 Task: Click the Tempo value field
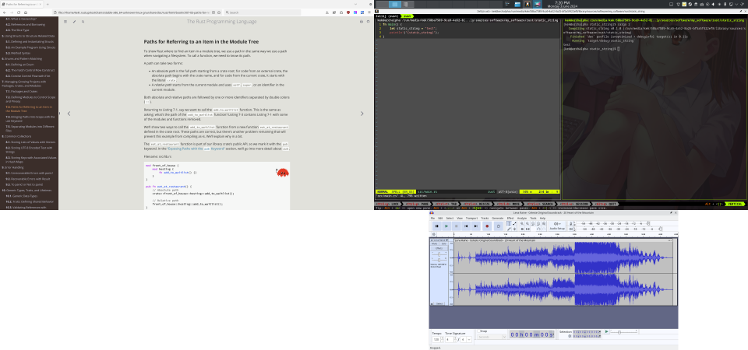pos(436,340)
